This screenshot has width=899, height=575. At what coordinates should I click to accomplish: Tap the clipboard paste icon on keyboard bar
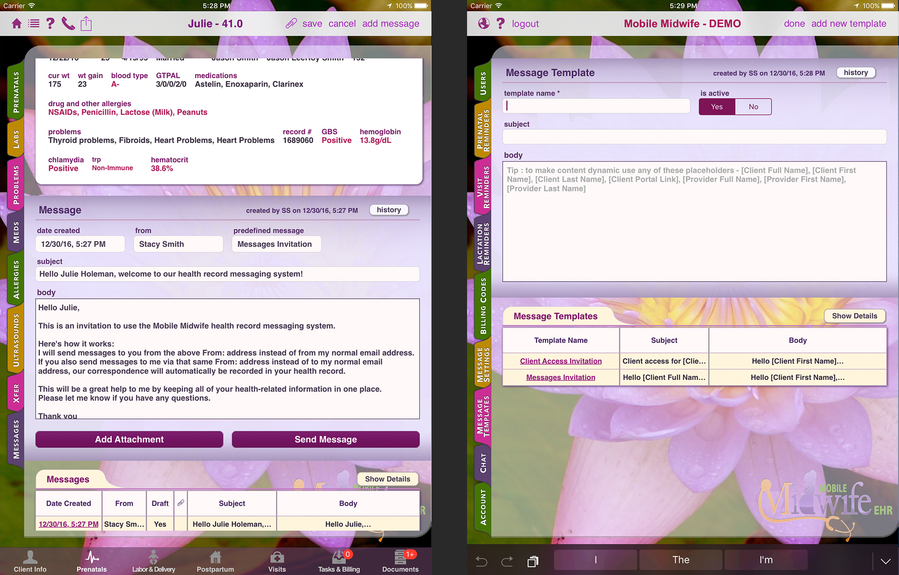[x=533, y=561]
